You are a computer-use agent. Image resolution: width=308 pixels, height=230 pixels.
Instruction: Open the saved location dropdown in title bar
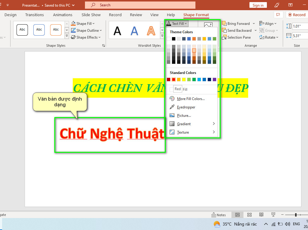pos(73,5)
